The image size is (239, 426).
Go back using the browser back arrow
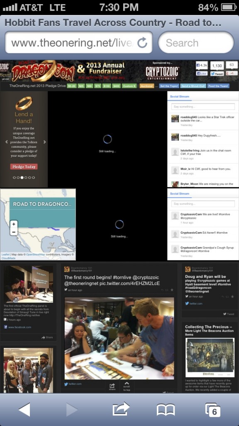pos(24,409)
